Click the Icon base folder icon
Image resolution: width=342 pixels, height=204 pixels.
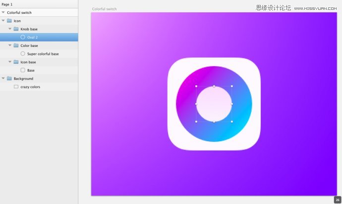(16, 62)
